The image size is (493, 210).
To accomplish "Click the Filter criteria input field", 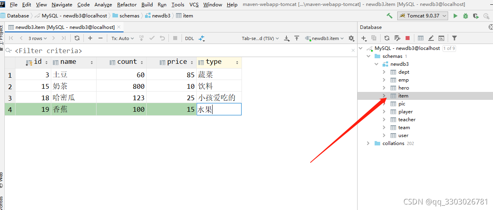I will [x=179, y=51].
